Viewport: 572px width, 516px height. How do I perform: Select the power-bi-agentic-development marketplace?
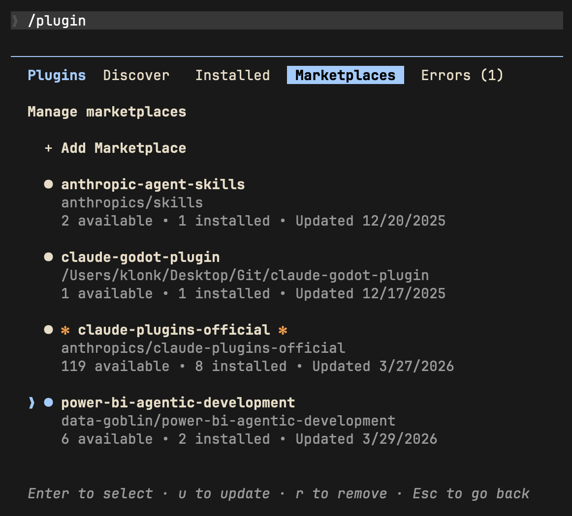coord(178,403)
